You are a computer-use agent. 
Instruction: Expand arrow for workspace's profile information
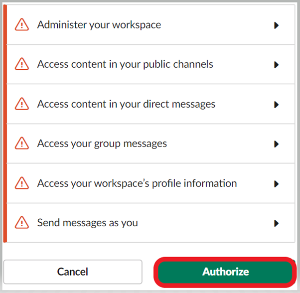click(276, 184)
